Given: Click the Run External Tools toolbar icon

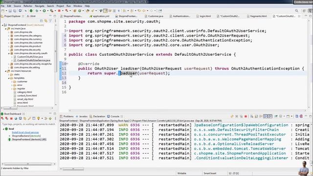Looking at the screenshot, I should [x=51, y=11].
